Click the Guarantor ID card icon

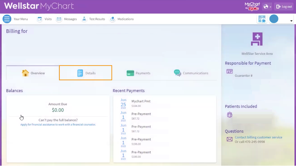229,71
